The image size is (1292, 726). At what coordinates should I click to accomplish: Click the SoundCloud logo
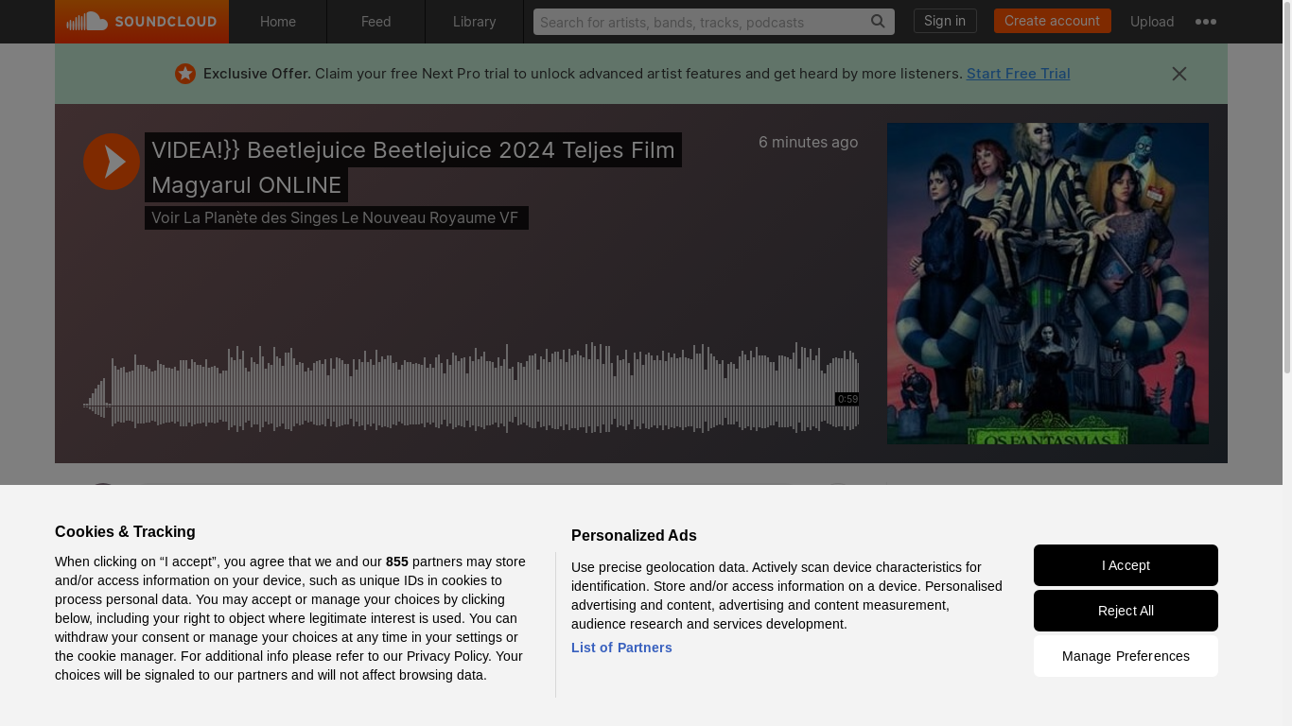142,22
